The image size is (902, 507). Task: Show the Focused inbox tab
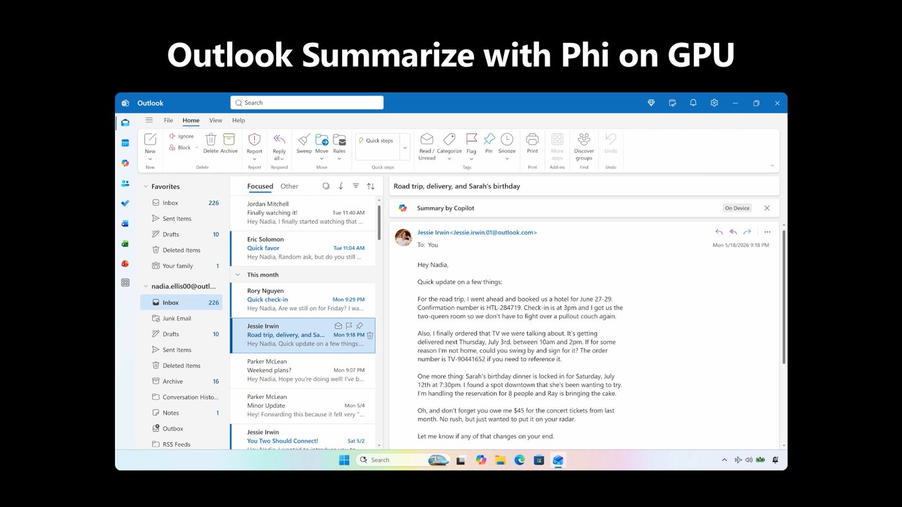pos(260,186)
